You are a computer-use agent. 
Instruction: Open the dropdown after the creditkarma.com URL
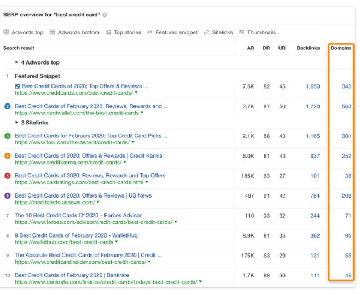pyautogui.click(x=125, y=162)
